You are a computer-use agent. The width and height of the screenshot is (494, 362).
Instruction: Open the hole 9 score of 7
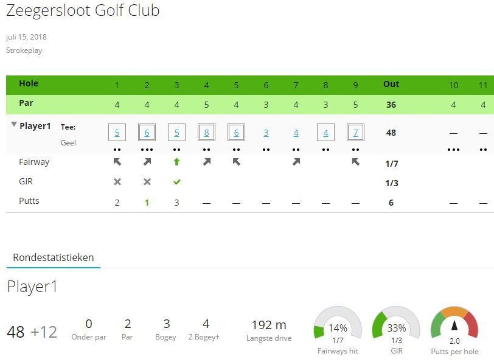355,133
